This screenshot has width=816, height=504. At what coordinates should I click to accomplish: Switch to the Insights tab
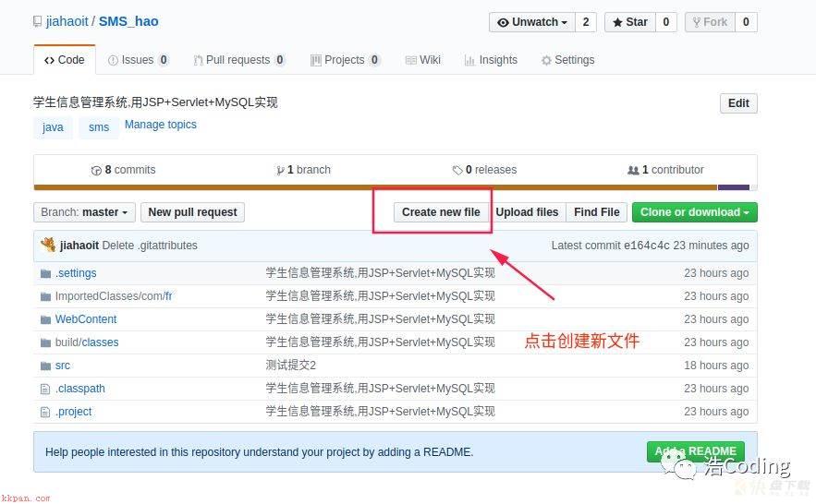pos(491,60)
